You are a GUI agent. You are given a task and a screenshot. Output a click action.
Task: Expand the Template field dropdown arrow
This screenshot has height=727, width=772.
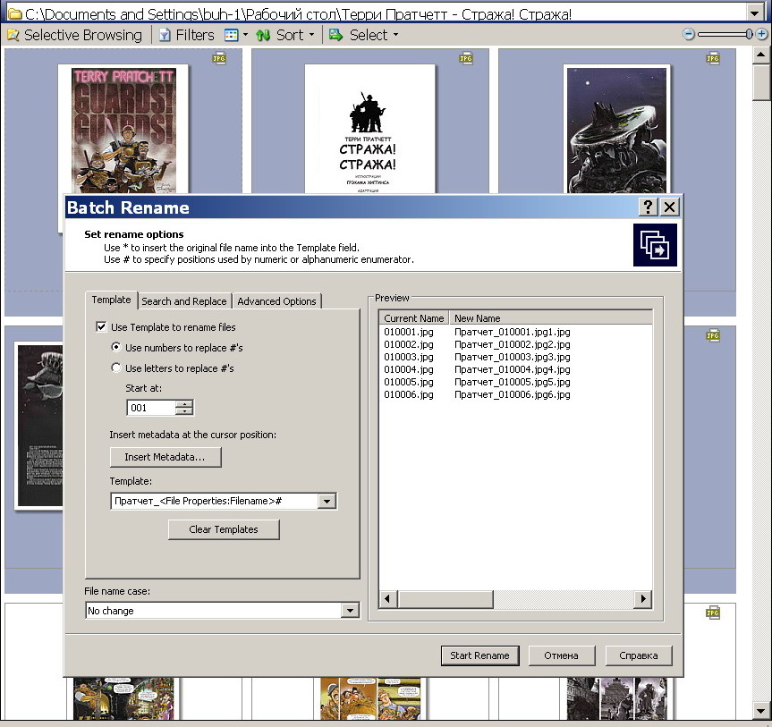click(x=327, y=501)
